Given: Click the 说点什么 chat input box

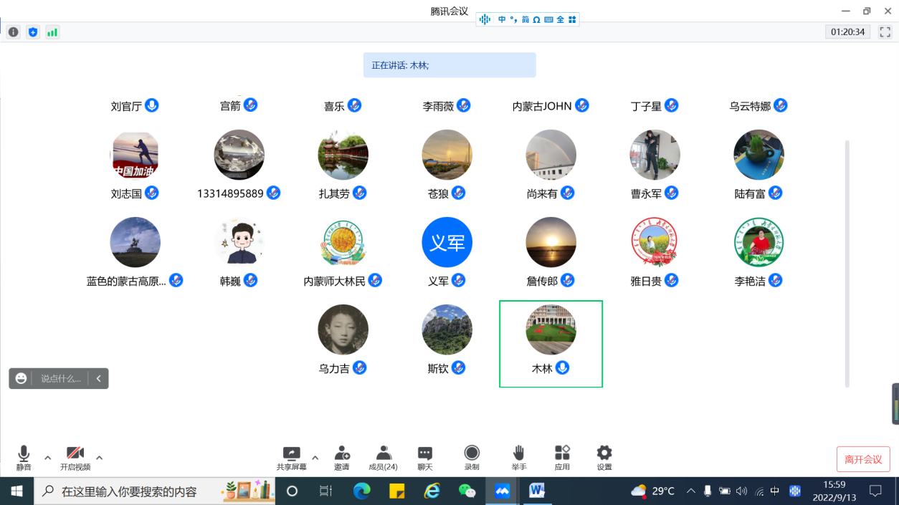Looking at the screenshot, I should (x=61, y=378).
